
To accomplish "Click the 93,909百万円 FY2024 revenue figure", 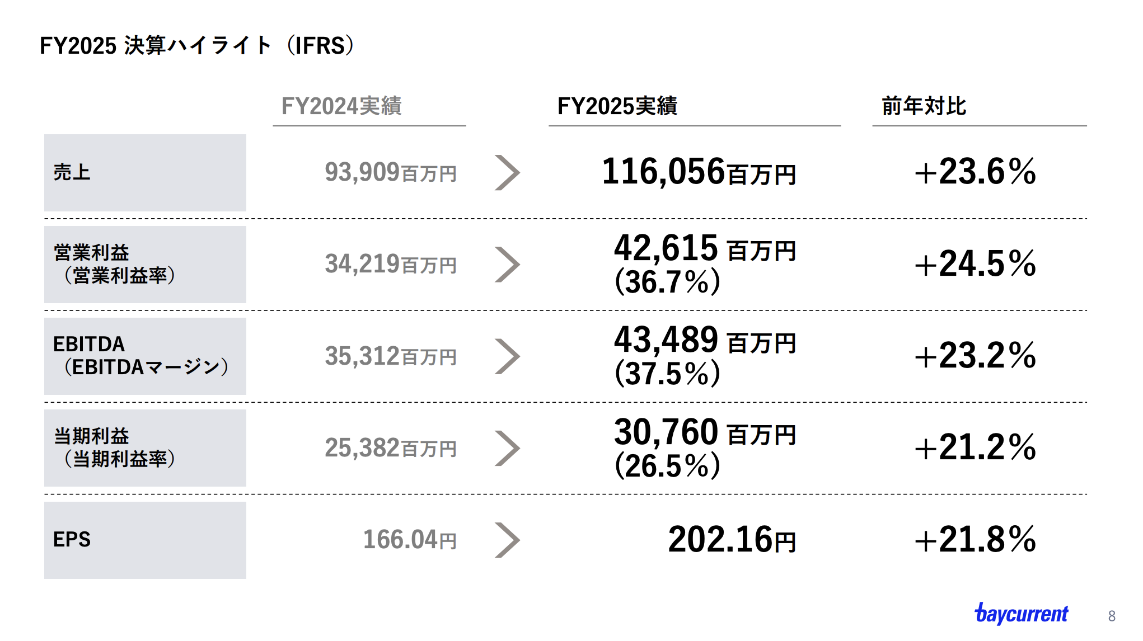I will point(391,172).
